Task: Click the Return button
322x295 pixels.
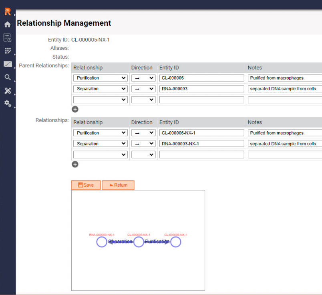Action: click(118, 185)
